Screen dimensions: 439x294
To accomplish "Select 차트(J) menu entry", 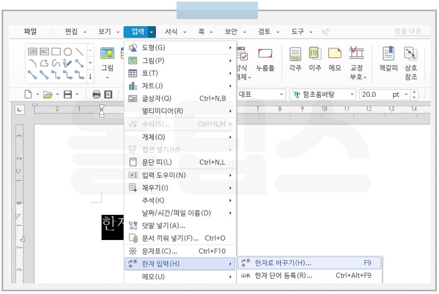I will pos(180,86).
